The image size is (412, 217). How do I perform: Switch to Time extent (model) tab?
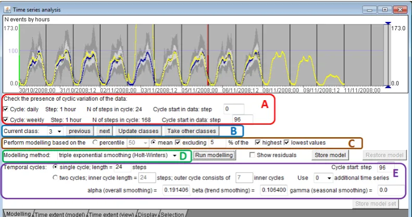pyautogui.click(x=60, y=214)
